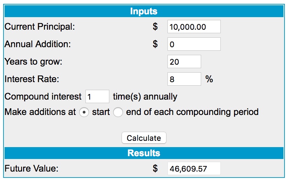Click the Years to grow label
Screen dimensions: 288x181
click(x=33, y=62)
